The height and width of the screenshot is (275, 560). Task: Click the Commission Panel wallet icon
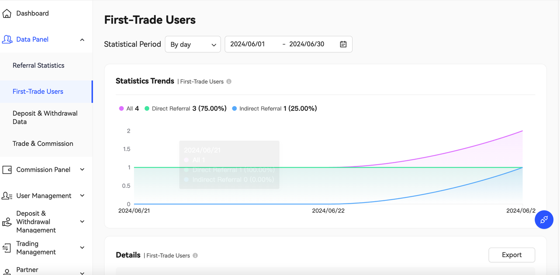click(7, 170)
